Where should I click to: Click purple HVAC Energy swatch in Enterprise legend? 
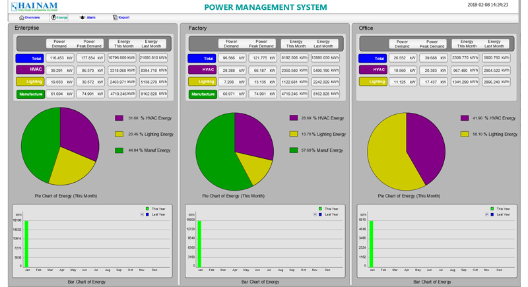click(x=119, y=118)
